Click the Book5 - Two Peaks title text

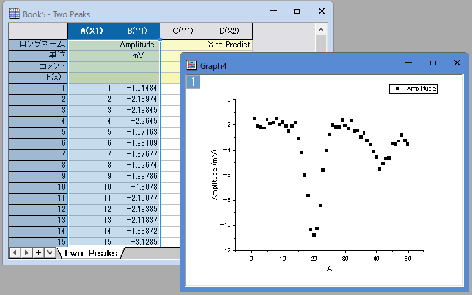(x=56, y=14)
